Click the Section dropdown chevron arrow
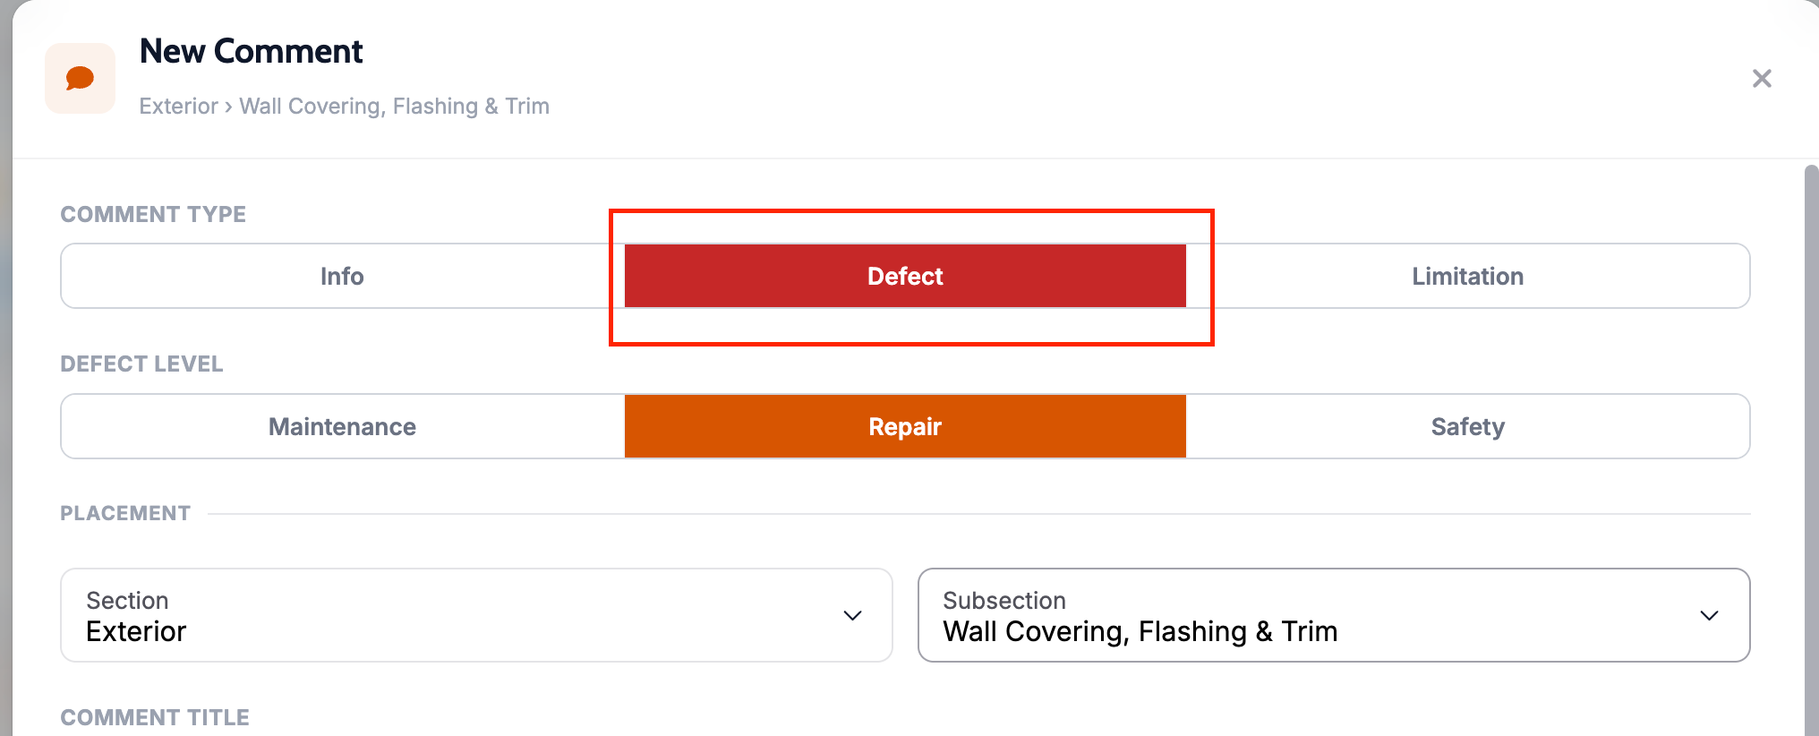The image size is (1819, 736). [x=852, y=615]
